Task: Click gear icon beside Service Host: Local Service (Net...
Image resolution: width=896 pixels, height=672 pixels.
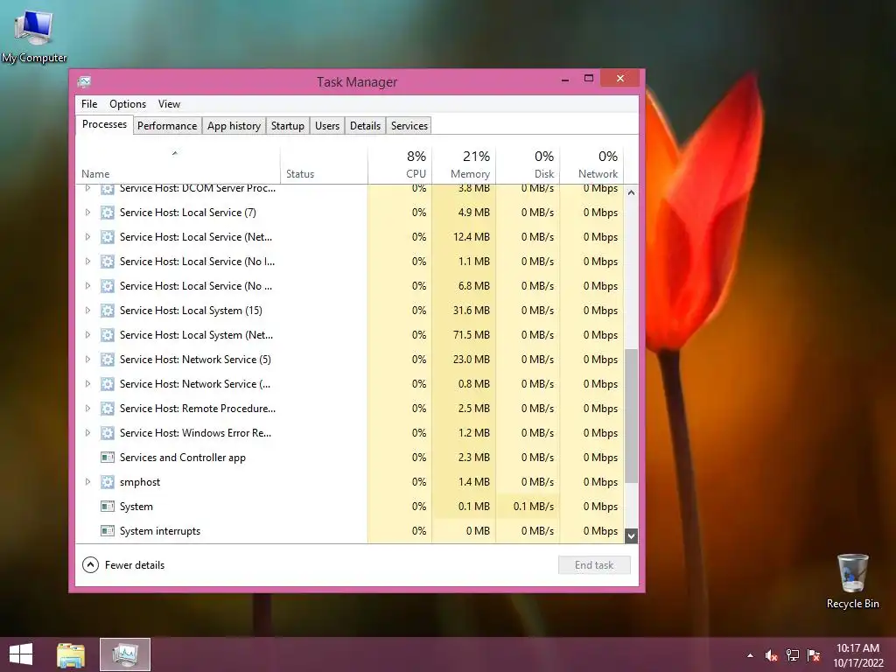Action: [108, 237]
